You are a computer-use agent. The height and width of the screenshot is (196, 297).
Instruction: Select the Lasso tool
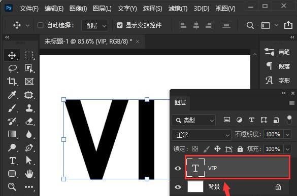tap(13, 68)
